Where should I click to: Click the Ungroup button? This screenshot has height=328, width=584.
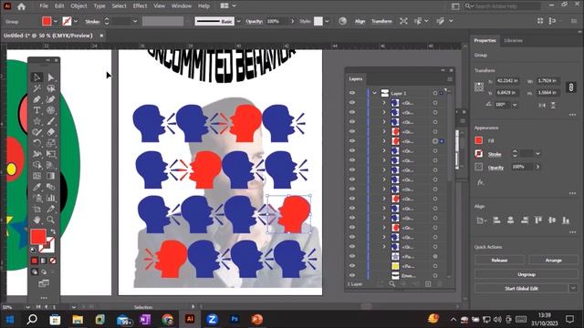tap(527, 274)
